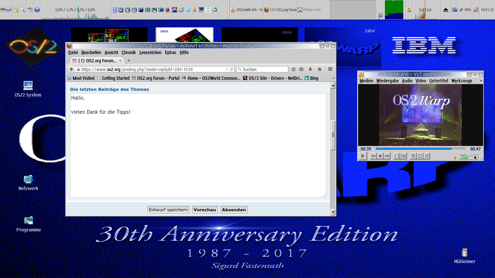Open OS/2 Site Drivers NetDrive bookmark

click(x=273, y=78)
